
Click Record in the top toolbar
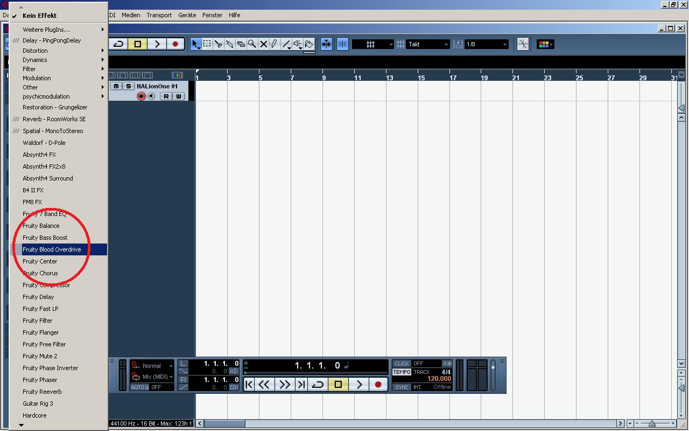[175, 44]
